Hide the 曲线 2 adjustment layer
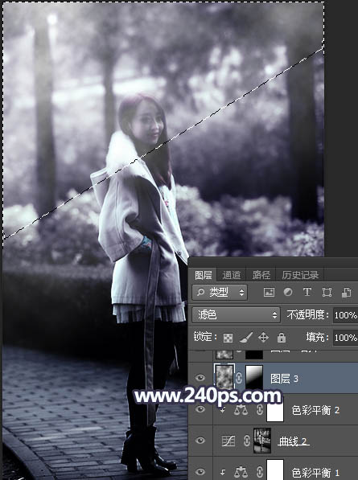 click(200, 441)
